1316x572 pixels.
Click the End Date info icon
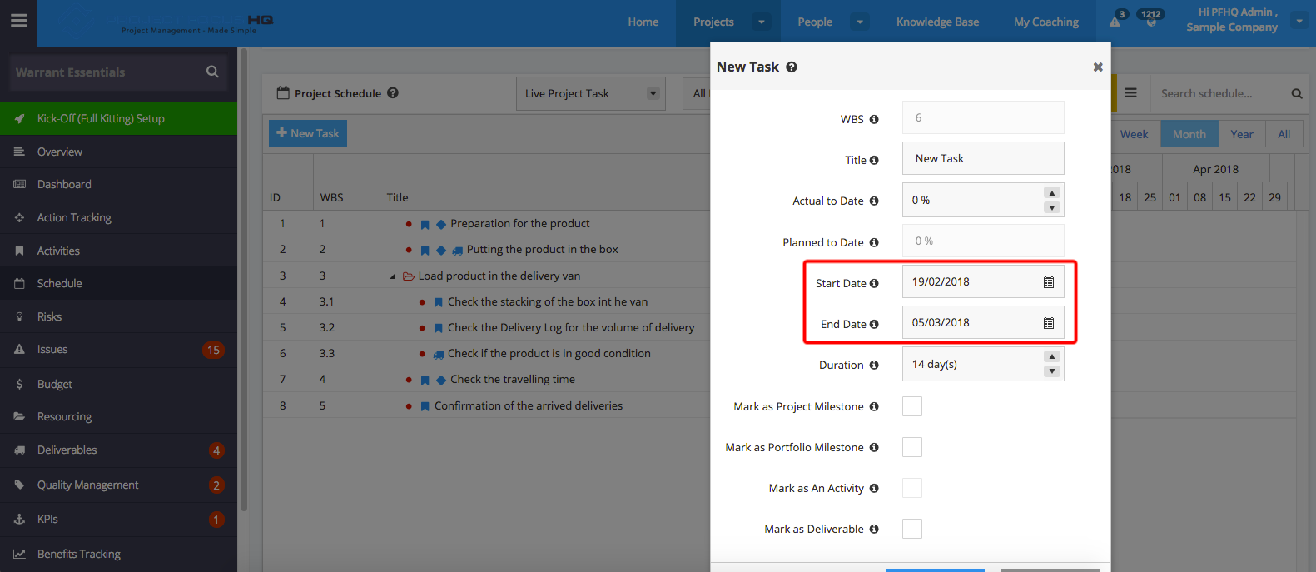[874, 324]
